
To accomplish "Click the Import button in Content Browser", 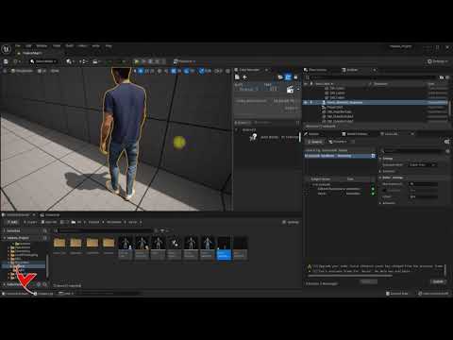I will tap(31, 222).
